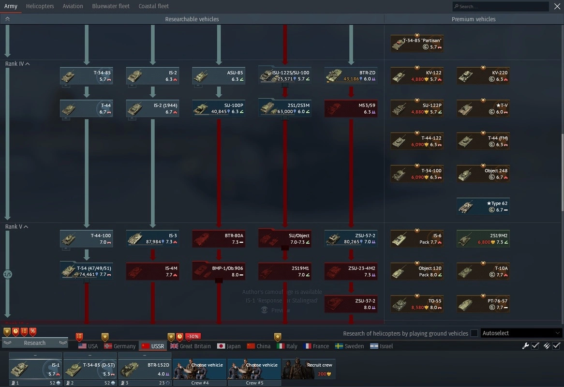Click the vehicle search field

pos(500,6)
